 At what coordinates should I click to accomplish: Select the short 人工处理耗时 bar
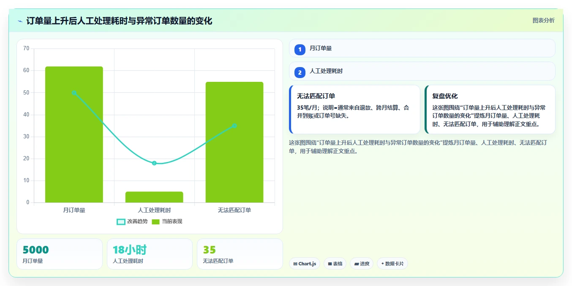coord(154,197)
